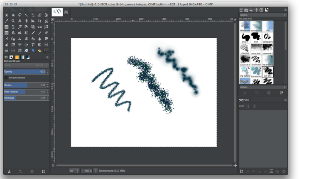Toggle lock position in Paths panel
The height and width of the screenshot is (179, 319).
(254, 106)
